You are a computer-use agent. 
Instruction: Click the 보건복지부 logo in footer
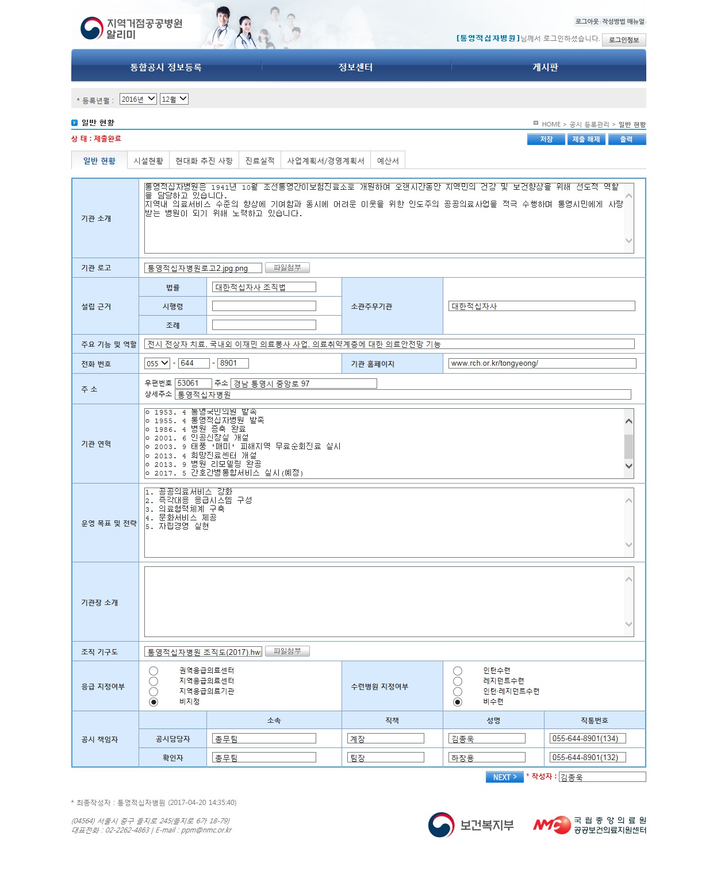click(471, 825)
